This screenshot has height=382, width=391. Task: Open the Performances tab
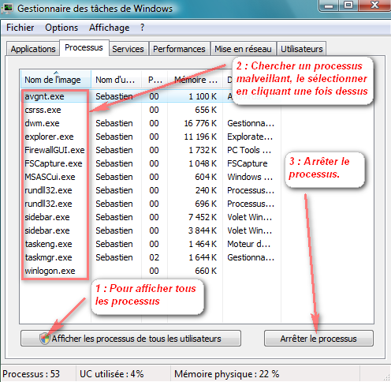(179, 49)
